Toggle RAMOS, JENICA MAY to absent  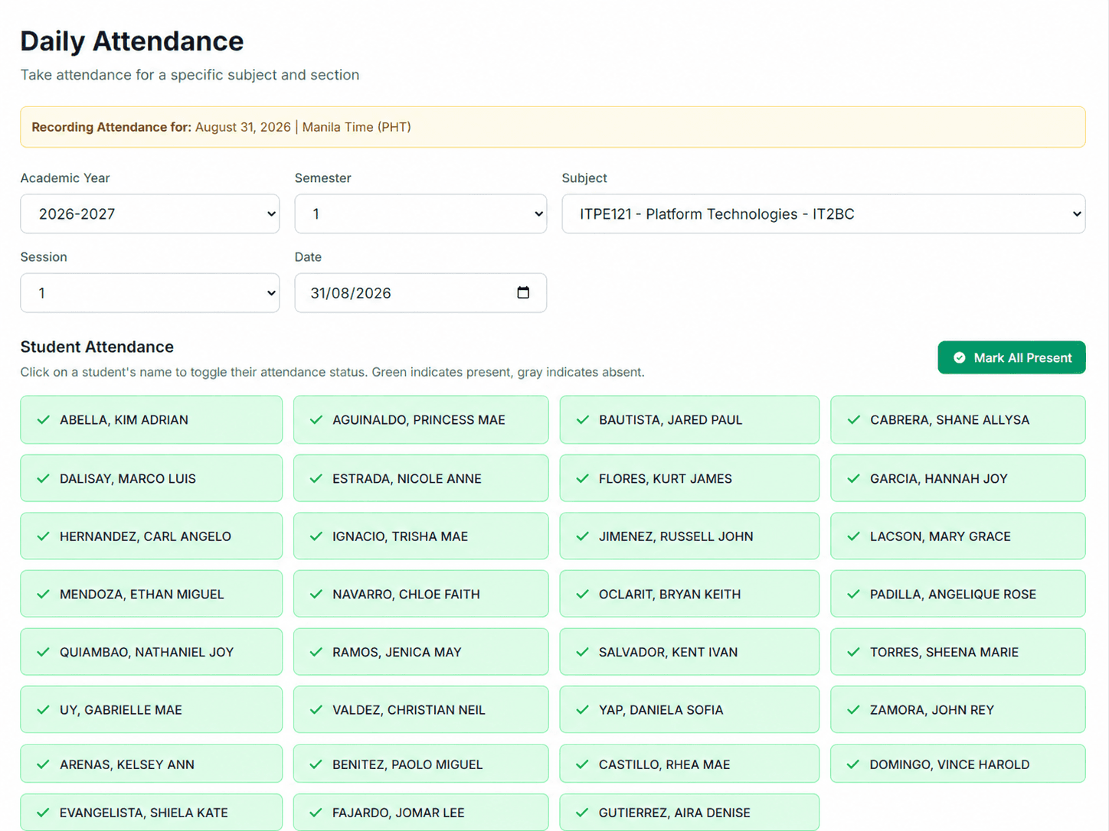[421, 652]
